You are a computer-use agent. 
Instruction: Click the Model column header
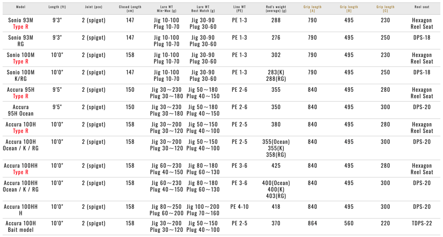[x=21, y=7]
